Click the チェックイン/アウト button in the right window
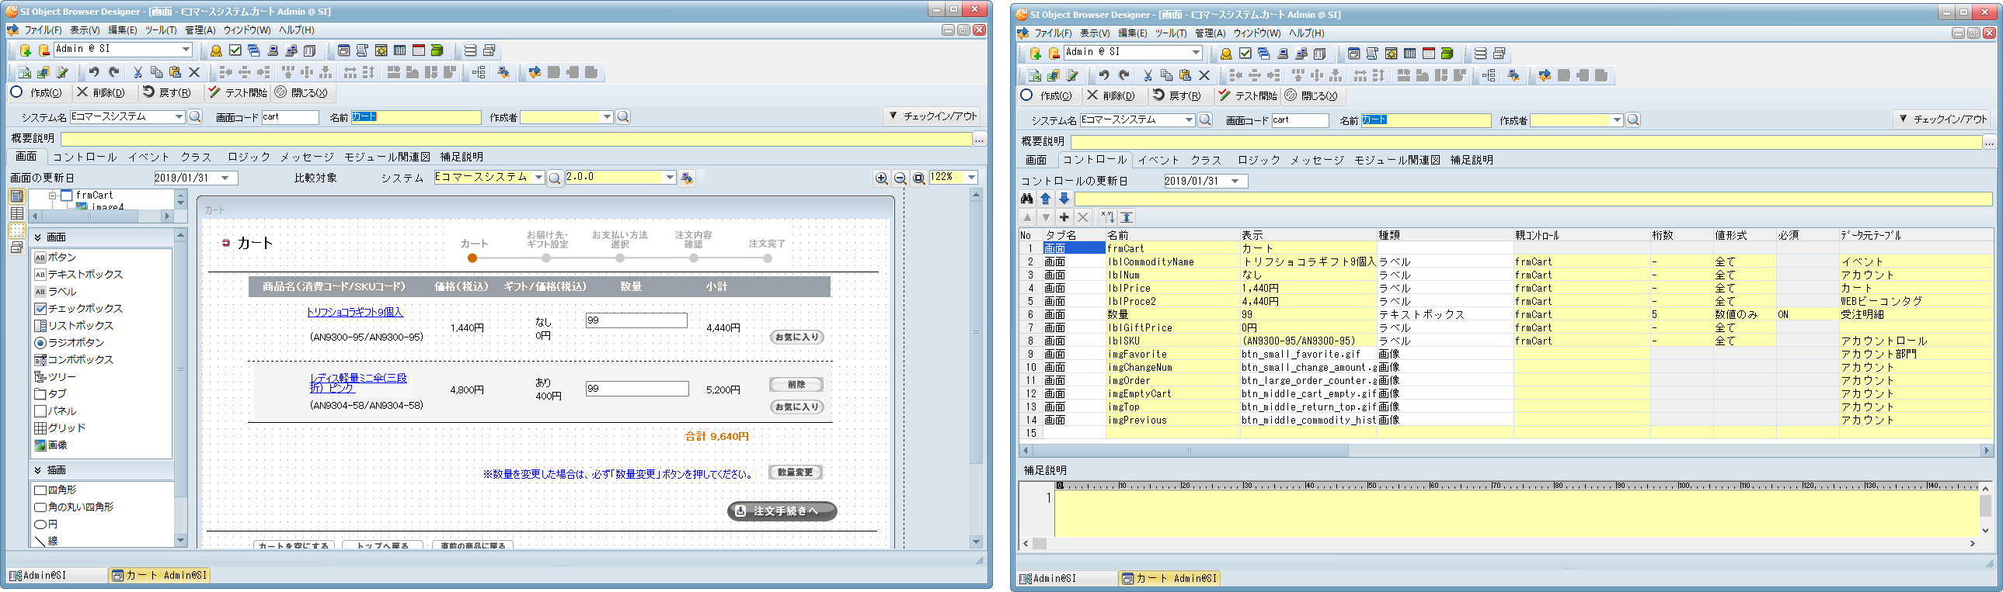Viewport: 2003px width, 592px height. tap(1942, 119)
